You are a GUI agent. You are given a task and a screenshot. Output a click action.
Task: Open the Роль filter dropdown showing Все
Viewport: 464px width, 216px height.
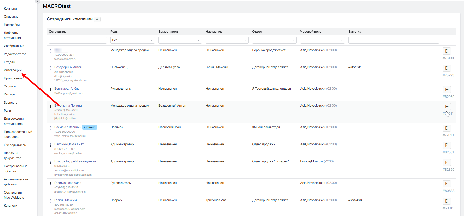point(132,40)
